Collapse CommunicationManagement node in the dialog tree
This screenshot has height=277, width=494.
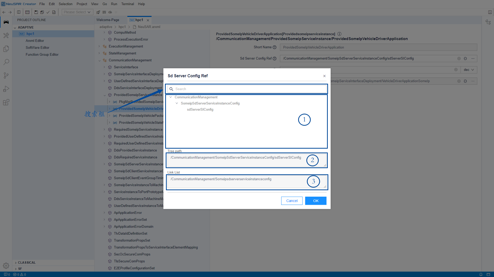(x=171, y=97)
